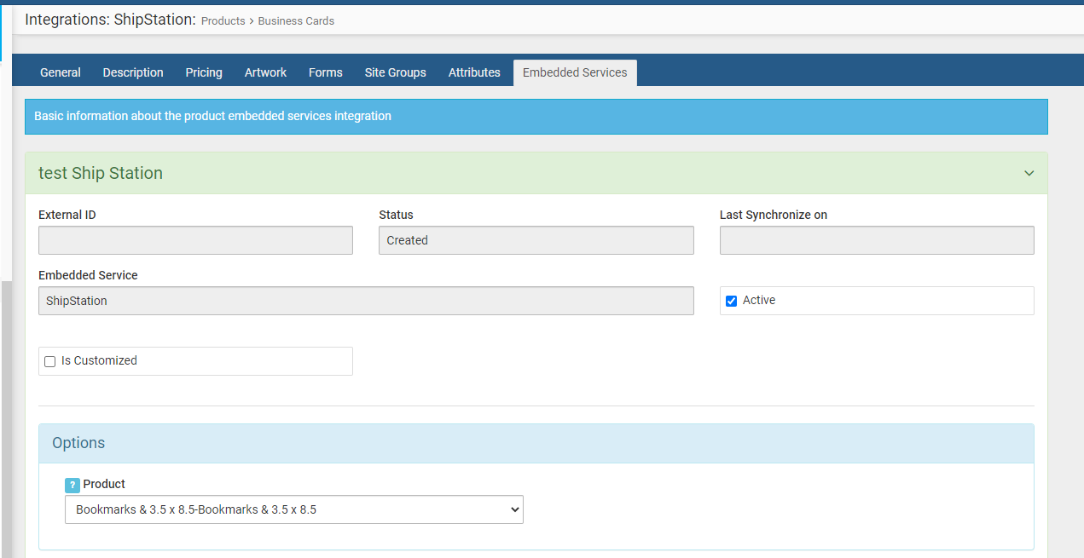
Task: Enable the Is Customized checkbox
Action: (x=49, y=361)
